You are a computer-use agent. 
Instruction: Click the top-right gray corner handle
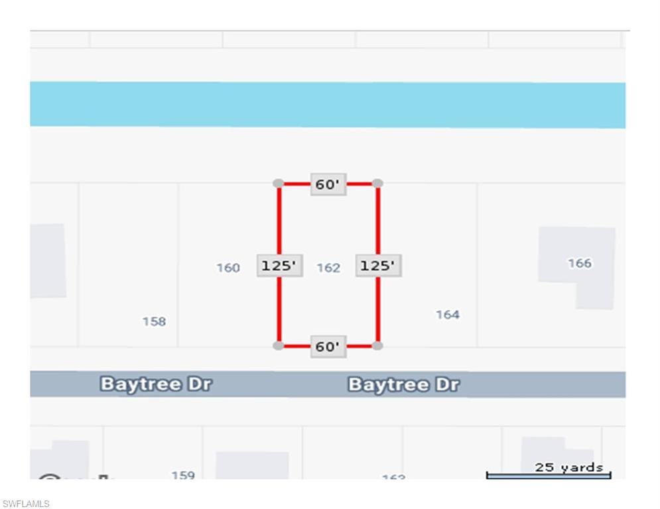click(377, 183)
